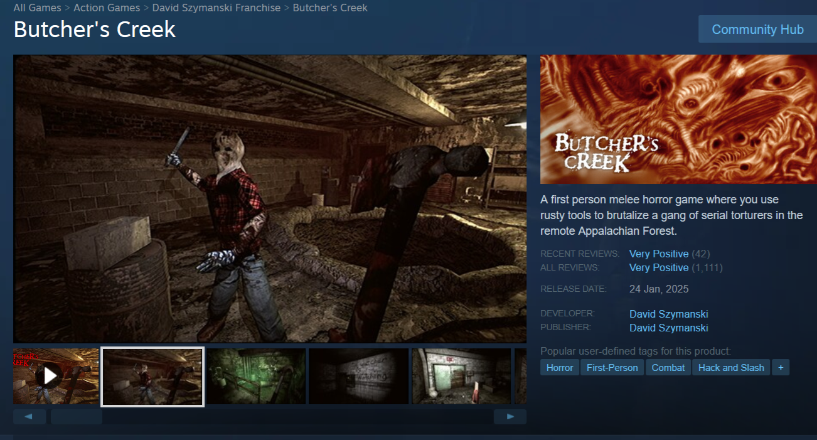Viewport: 817px width, 440px height.
Task: Click the release date 24 Jan, 2025
Action: (x=659, y=289)
